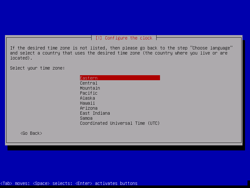
Task: Choose Central from the time zone list
Action: point(89,83)
